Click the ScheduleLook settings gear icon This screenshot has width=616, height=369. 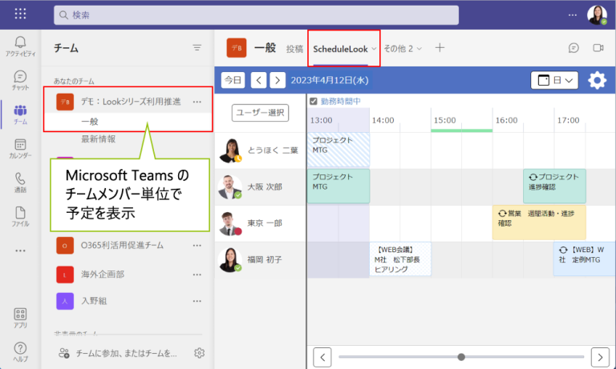(597, 80)
